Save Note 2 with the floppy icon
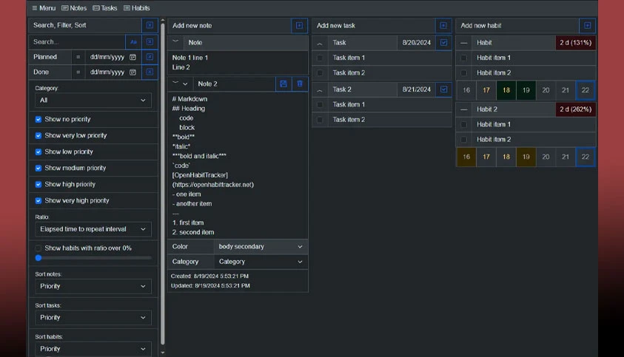 (x=284, y=84)
